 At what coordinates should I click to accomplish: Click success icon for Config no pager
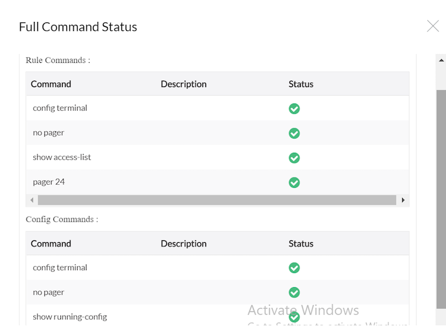(x=294, y=293)
